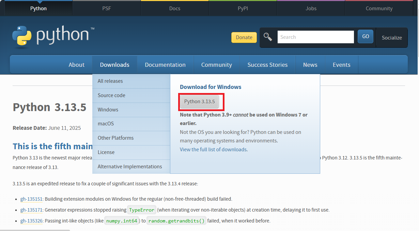
Task: Open the Socialize dropdown
Action: point(392,37)
